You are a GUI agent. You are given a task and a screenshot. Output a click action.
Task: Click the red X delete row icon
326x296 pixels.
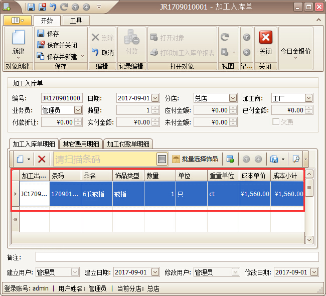pos(42,159)
